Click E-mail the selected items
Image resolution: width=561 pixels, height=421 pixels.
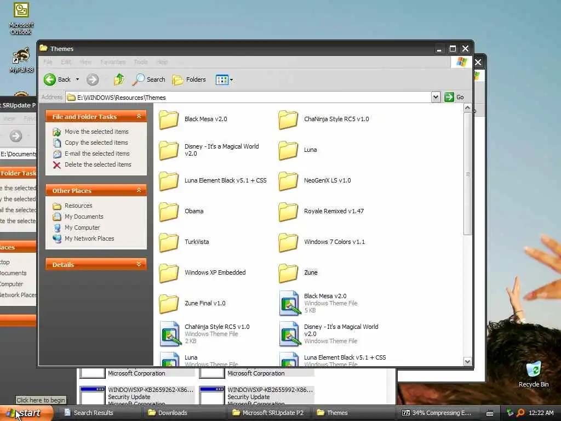coord(91,153)
